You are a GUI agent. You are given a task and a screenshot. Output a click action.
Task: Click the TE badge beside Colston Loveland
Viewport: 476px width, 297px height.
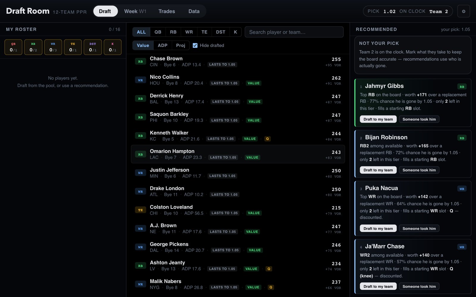[x=140, y=210]
